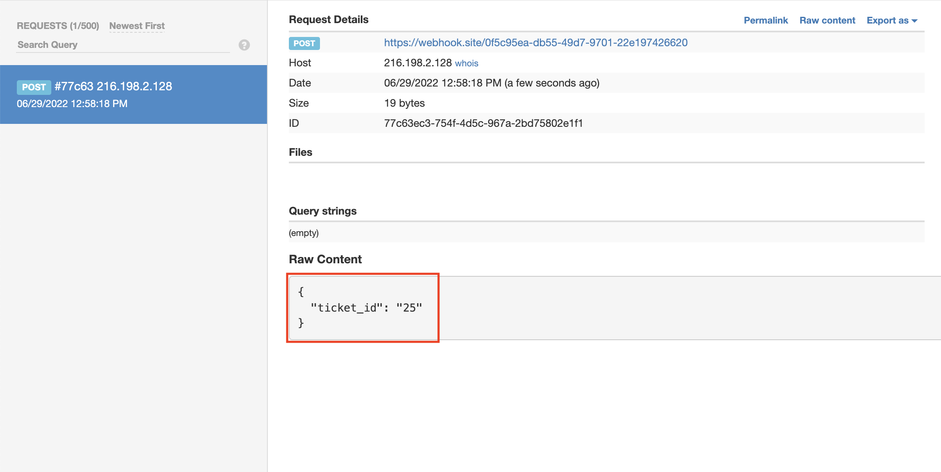The height and width of the screenshot is (472, 941).
Task: Click the request timestamp in sidebar item
Action: click(x=72, y=104)
